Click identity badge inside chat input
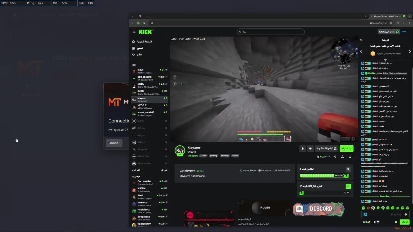Image resolution: width=413 pixels, height=232 pixels. [365, 214]
